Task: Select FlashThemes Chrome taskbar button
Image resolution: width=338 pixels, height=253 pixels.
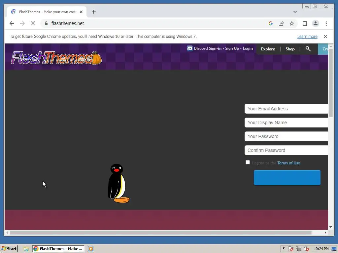Action: point(58,249)
